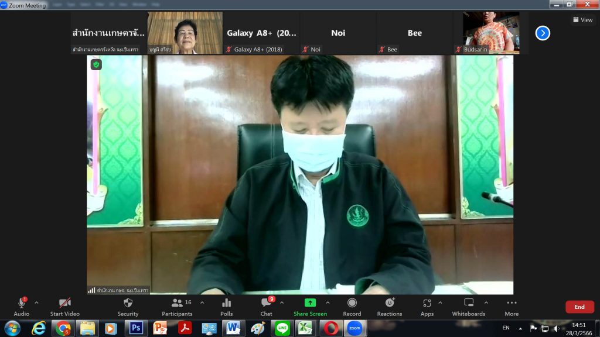The height and width of the screenshot is (337, 600).
Task: Open the Security shield options
Action: point(128,307)
